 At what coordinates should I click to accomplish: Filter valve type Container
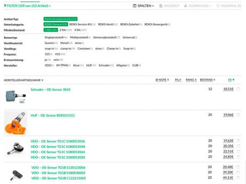point(85,49)
